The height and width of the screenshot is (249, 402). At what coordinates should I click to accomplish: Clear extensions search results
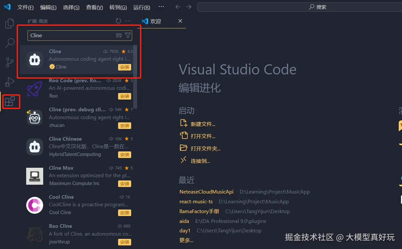(119, 35)
